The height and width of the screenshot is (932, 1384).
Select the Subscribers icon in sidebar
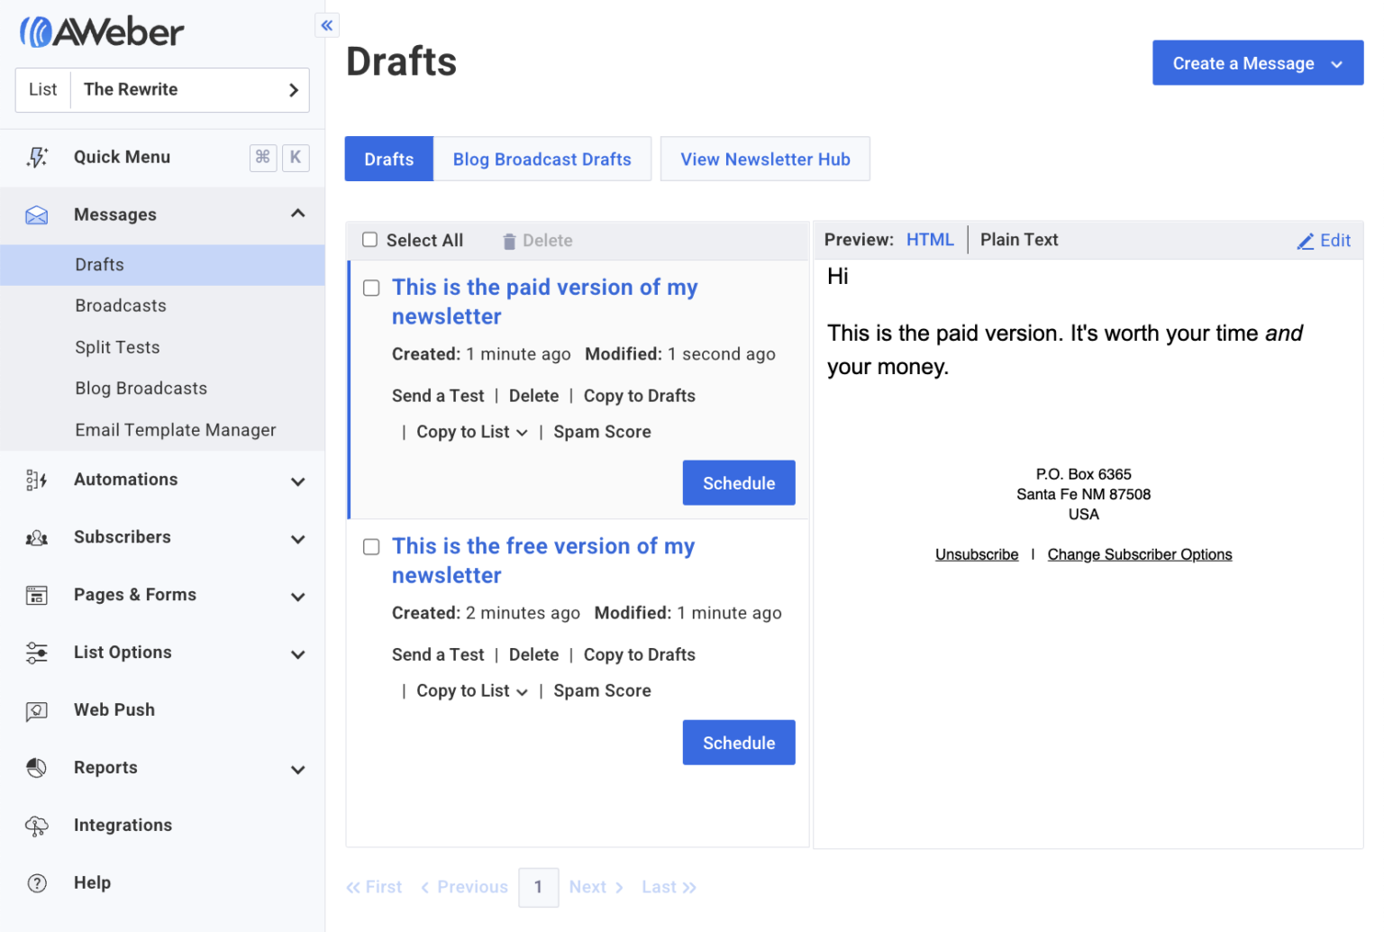point(37,537)
